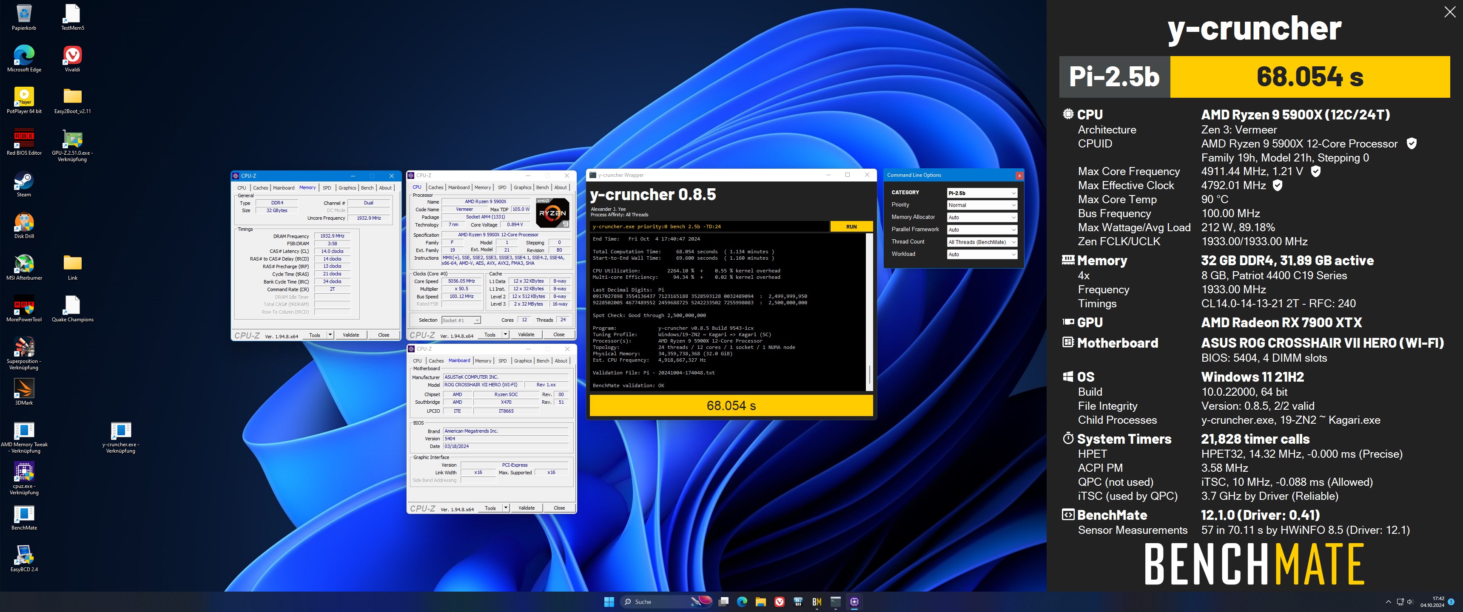The width and height of the screenshot is (1463, 612).
Task: Open the Link folder icon
Action: click(73, 267)
